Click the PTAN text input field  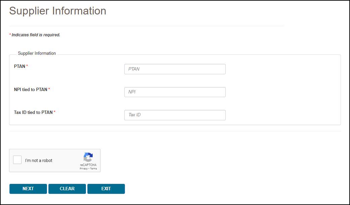(x=175, y=69)
